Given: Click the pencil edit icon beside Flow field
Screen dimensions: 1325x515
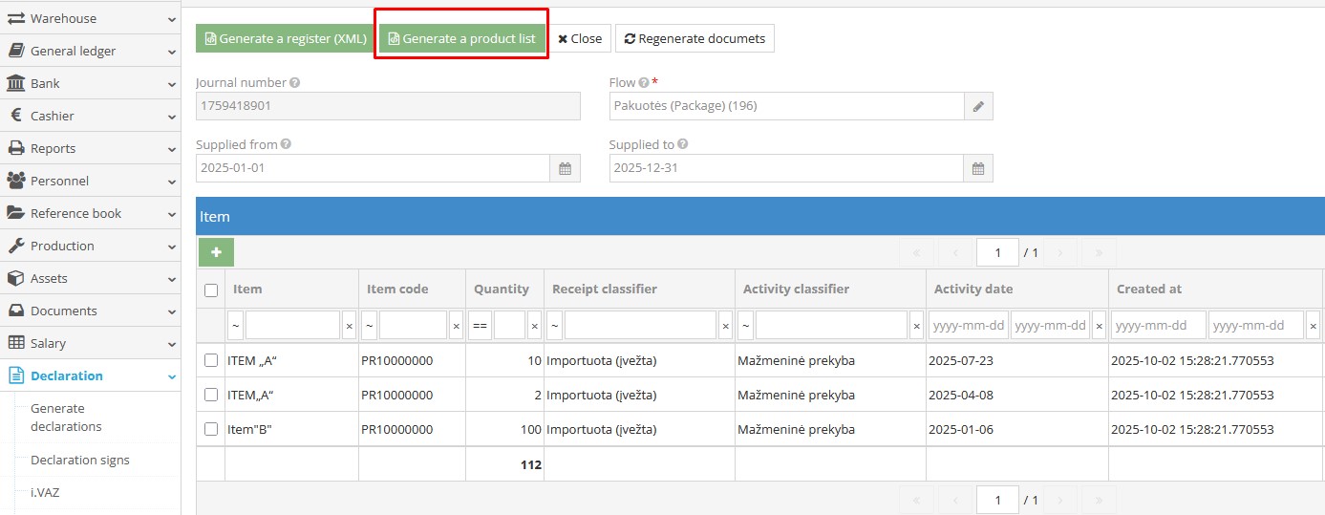Looking at the screenshot, I should pyautogui.click(x=978, y=106).
